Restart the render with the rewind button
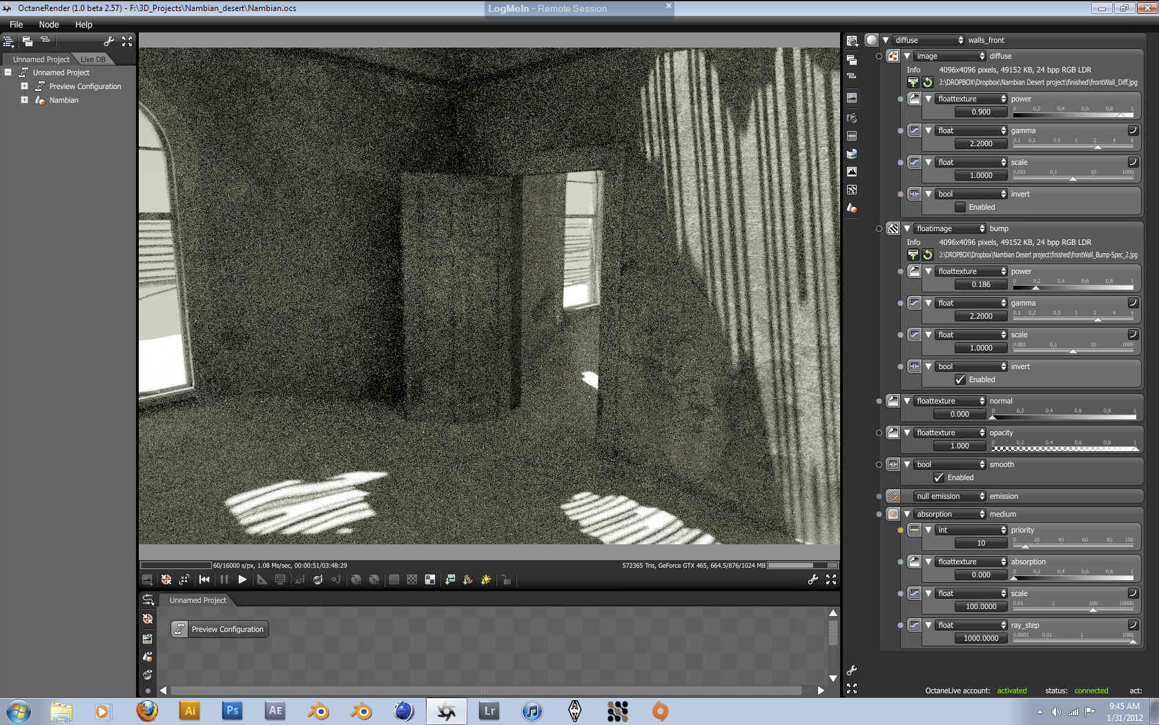The image size is (1159, 725). 204,579
